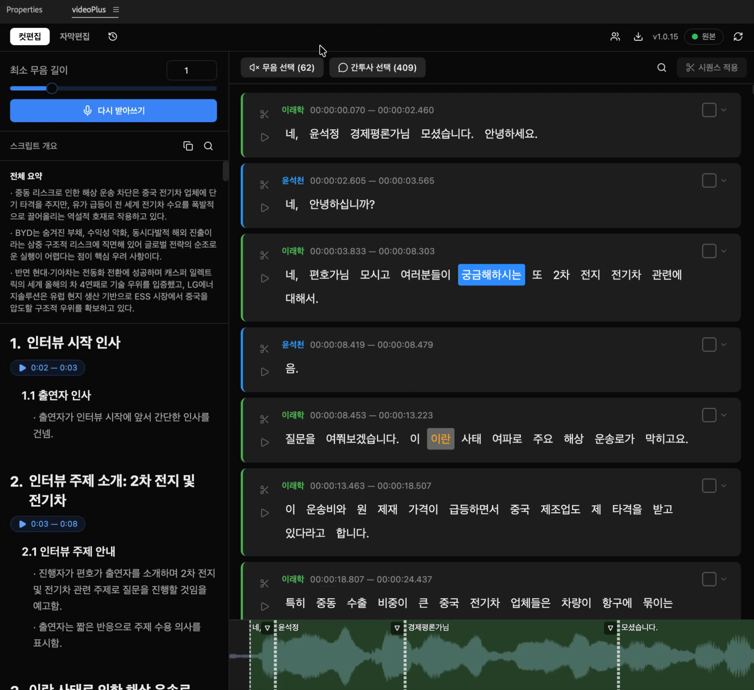Click scissors icon on 00:00:08.453 segment

[x=265, y=420]
